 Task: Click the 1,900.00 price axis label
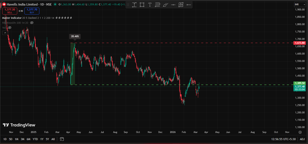(300, 10)
